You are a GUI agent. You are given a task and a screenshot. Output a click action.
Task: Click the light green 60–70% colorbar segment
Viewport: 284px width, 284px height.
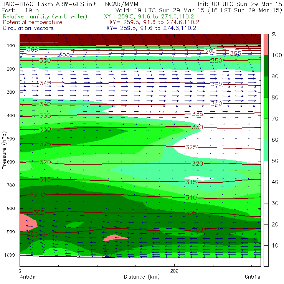[x=266, y=129]
